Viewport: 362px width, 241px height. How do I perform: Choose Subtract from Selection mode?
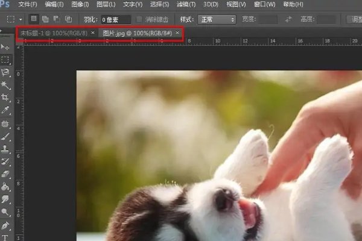point(57,19)
